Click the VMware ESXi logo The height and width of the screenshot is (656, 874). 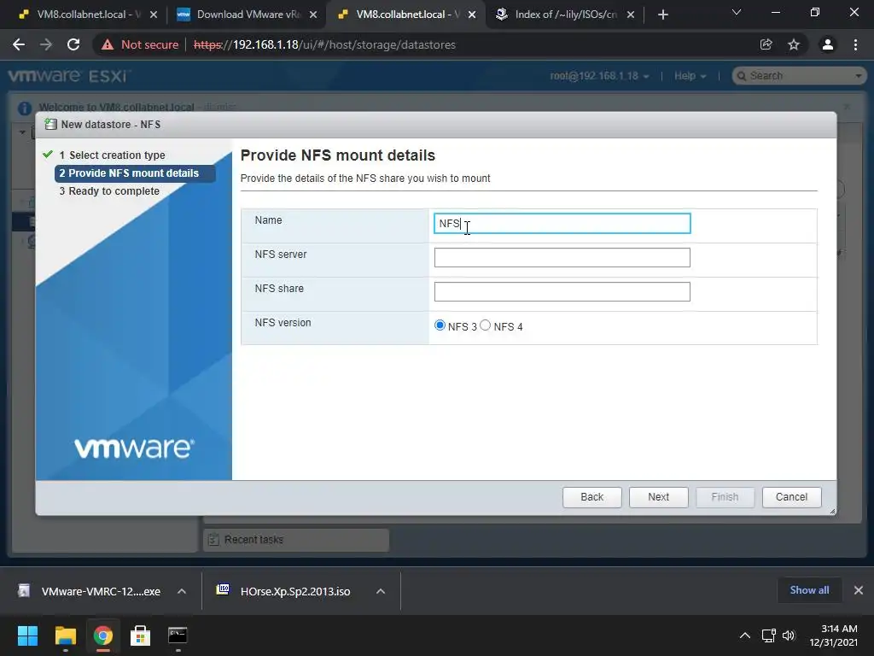69,76
